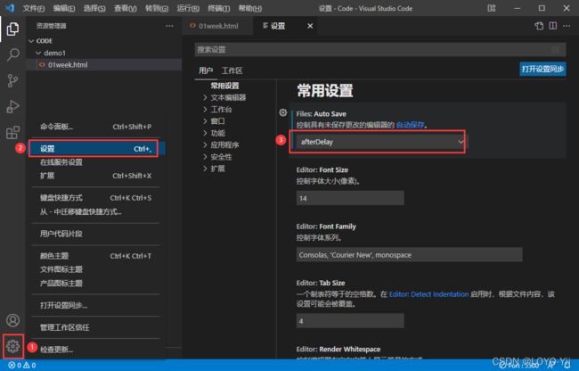Open editor more actions ellipsis
Viewport: 579px width, 371px height.
[567, 26]
